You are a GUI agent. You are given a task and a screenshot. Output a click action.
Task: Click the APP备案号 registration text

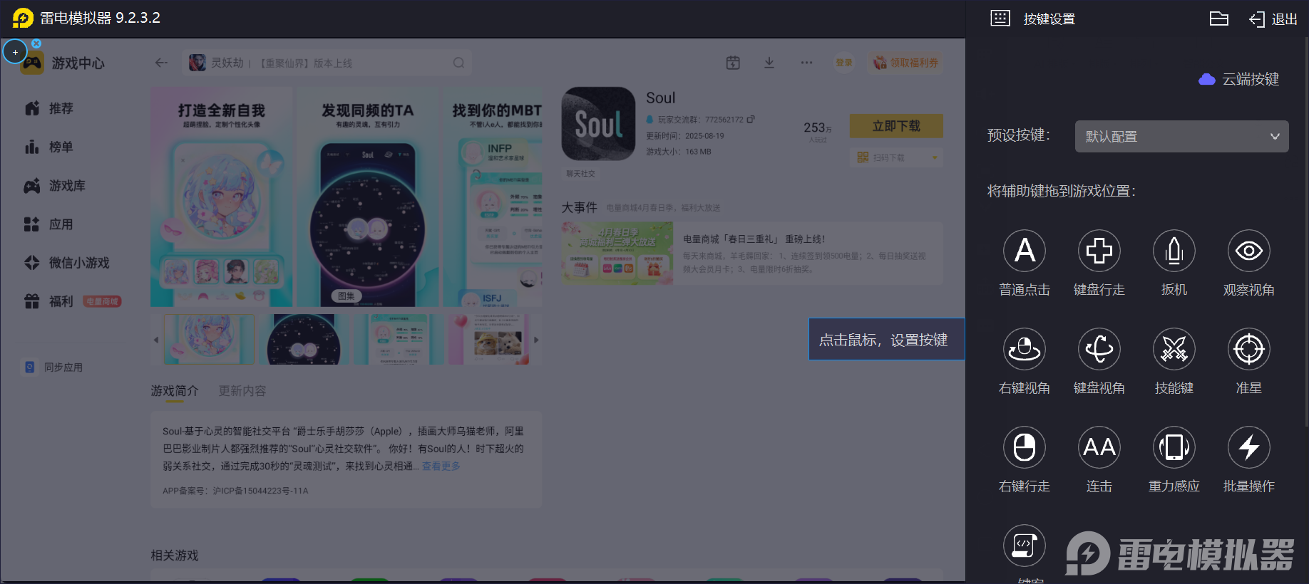pos(235,491)
